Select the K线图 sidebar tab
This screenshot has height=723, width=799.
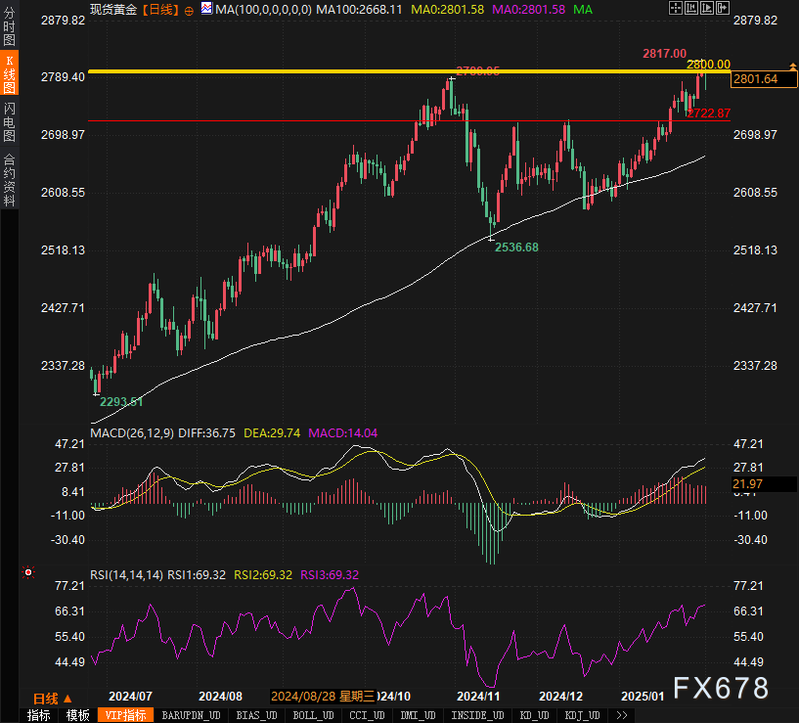coord(9,74)
